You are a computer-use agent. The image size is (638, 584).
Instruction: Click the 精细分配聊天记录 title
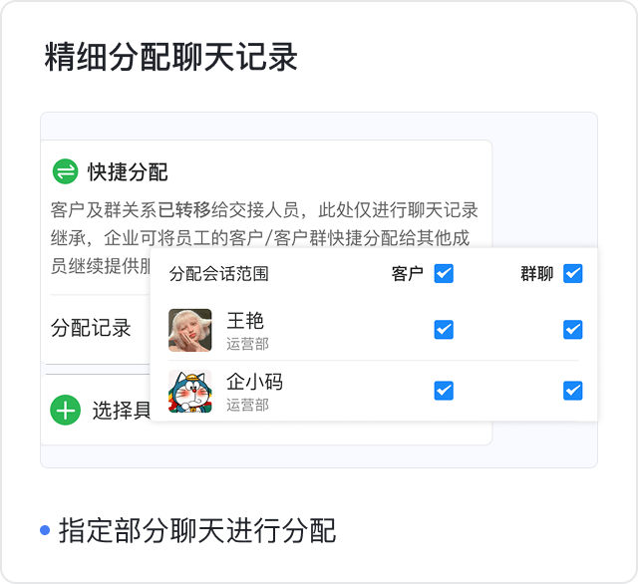pos(171,58)
